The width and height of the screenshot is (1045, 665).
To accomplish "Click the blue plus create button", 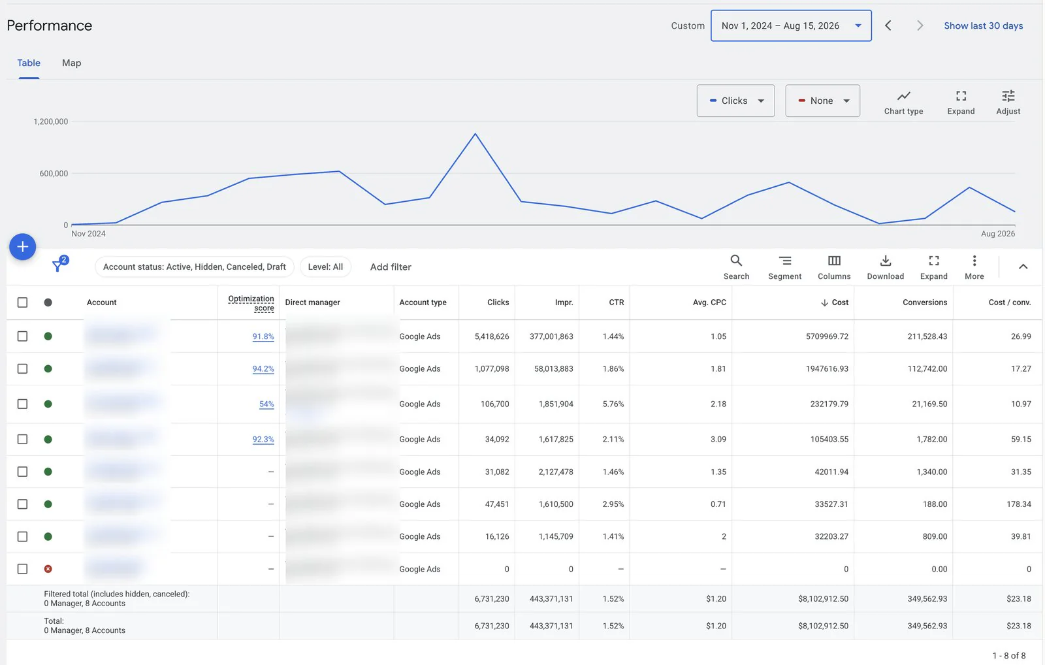I will click(x=22, y=247).
